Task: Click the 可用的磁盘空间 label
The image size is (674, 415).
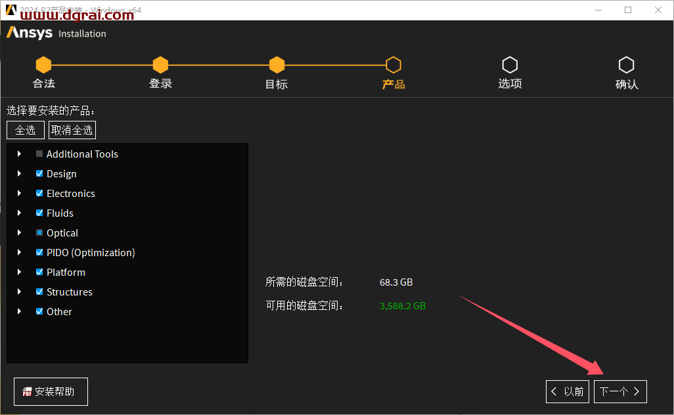Action: click(x=304, y=306)
